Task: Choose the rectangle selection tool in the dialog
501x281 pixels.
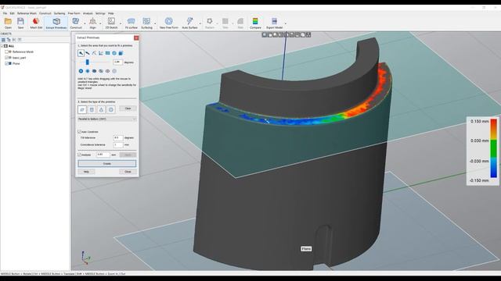Action: coord(108,53)
